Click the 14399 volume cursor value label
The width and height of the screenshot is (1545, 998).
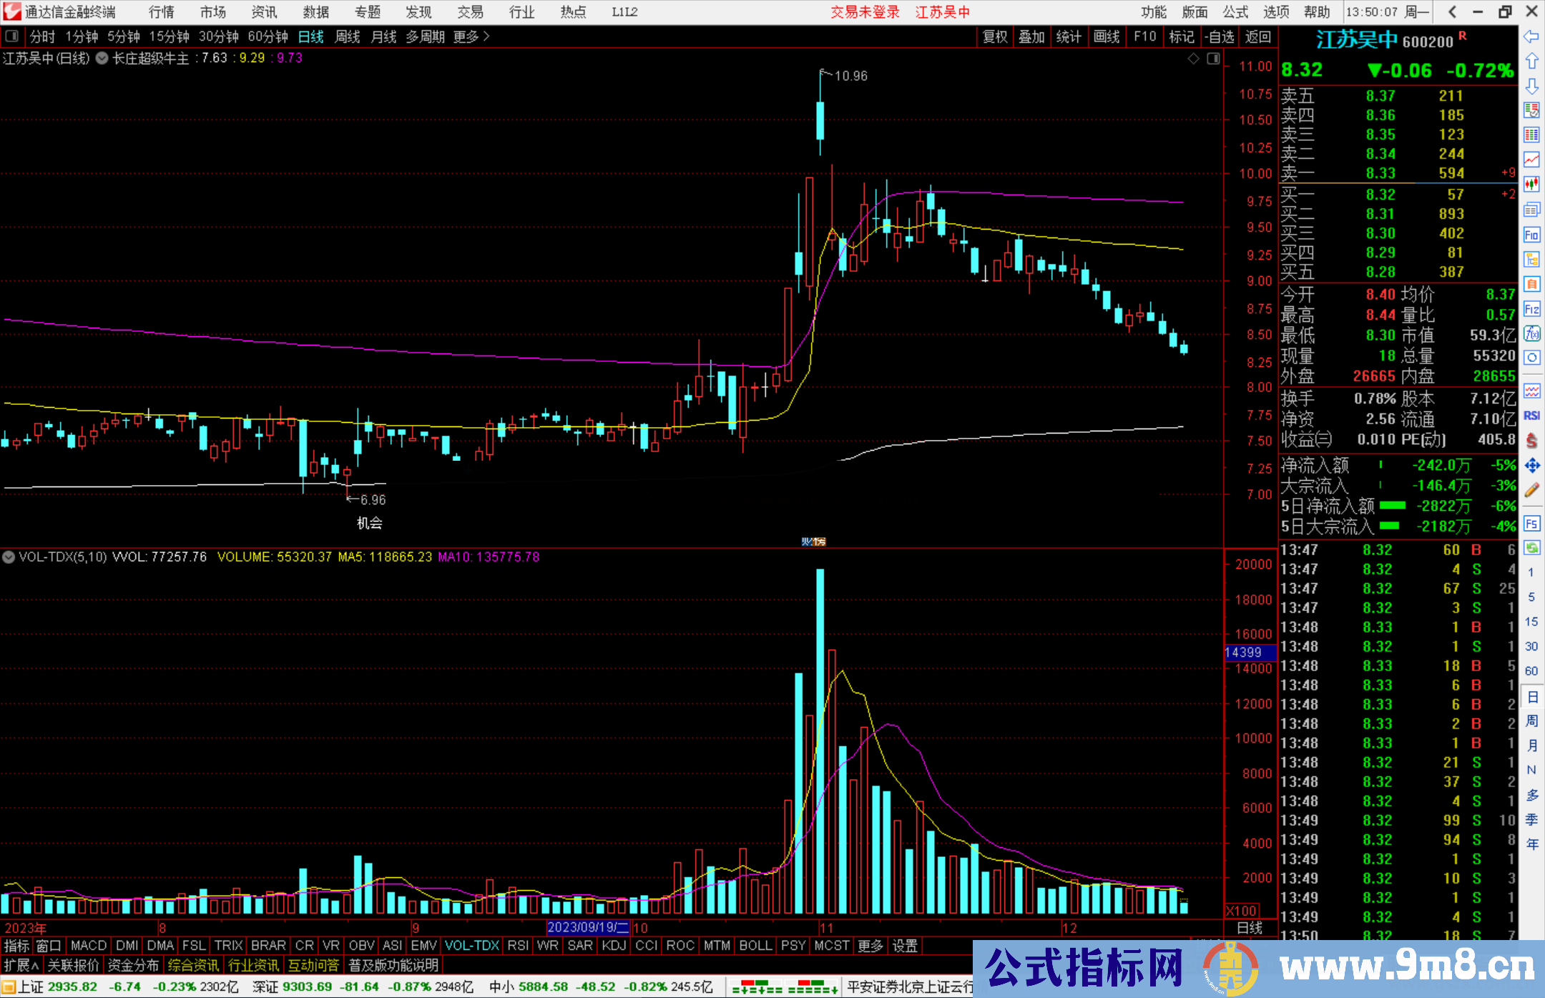click(x=1250, y=652)
